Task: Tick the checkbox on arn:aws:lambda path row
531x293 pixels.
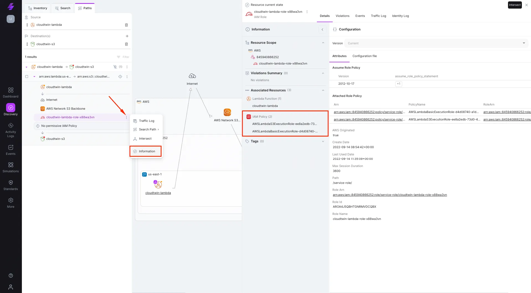Action: (x=27, y=77)
